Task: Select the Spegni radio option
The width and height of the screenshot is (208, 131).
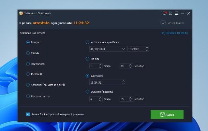Action: click(28, 42)
